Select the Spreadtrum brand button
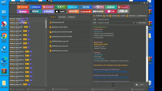 (x=98, y=11)
